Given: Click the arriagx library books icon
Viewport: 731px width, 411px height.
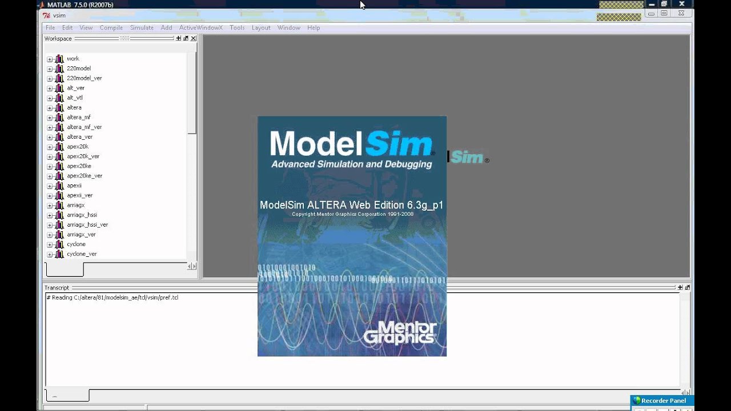Looking at the screenshot, I should point(59,205).
